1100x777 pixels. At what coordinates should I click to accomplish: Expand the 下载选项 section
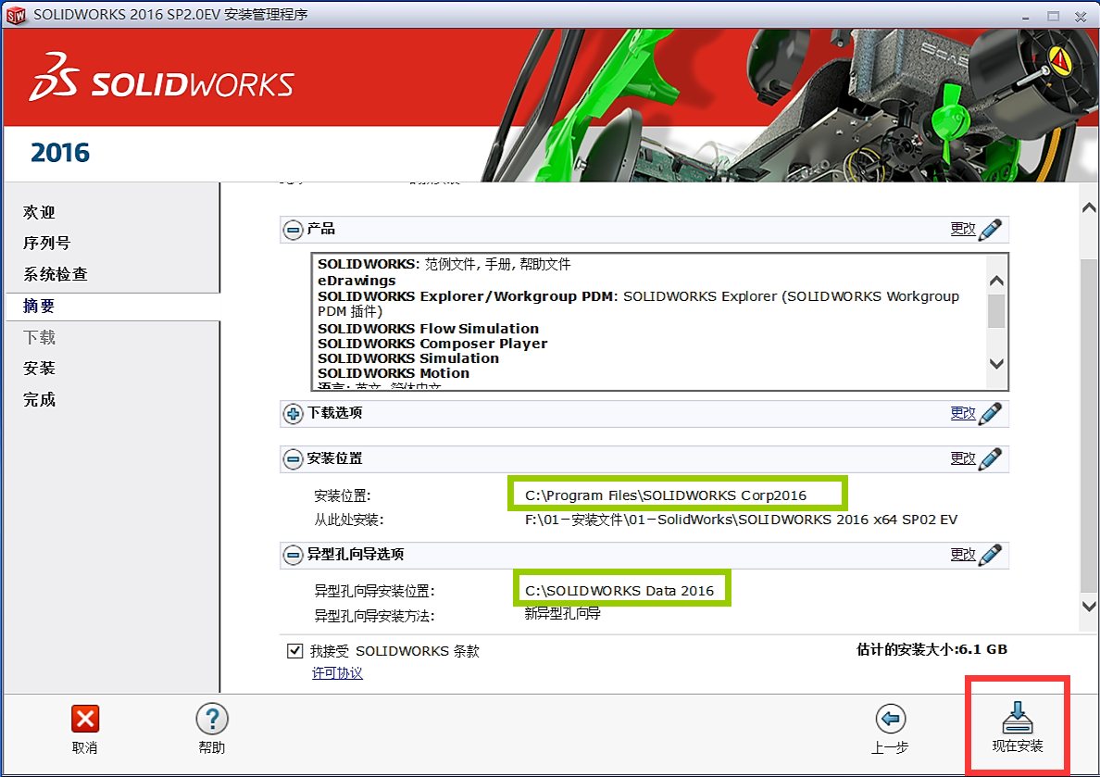(x=293, y=414)
